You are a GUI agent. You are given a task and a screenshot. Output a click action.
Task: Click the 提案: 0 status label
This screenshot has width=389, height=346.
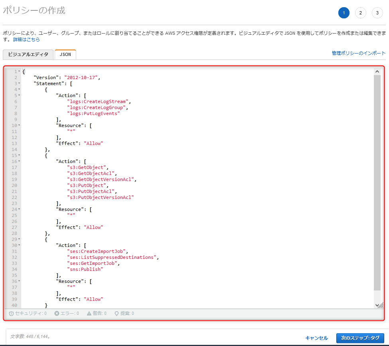(x=127, y=314)
